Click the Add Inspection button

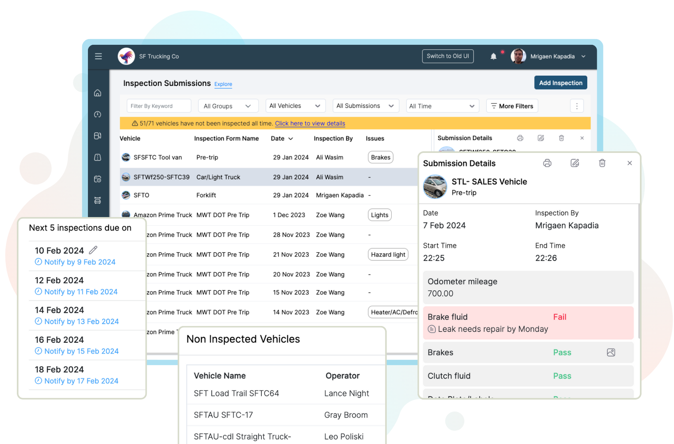[x=560, y=82]
